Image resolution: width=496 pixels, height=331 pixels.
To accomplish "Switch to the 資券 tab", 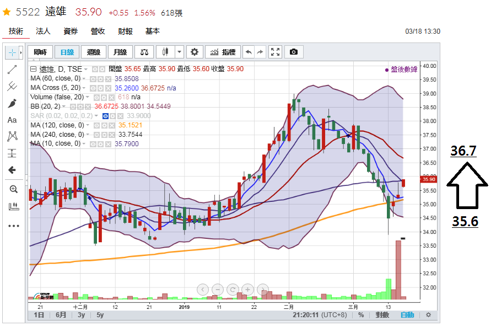I will 71,31.
